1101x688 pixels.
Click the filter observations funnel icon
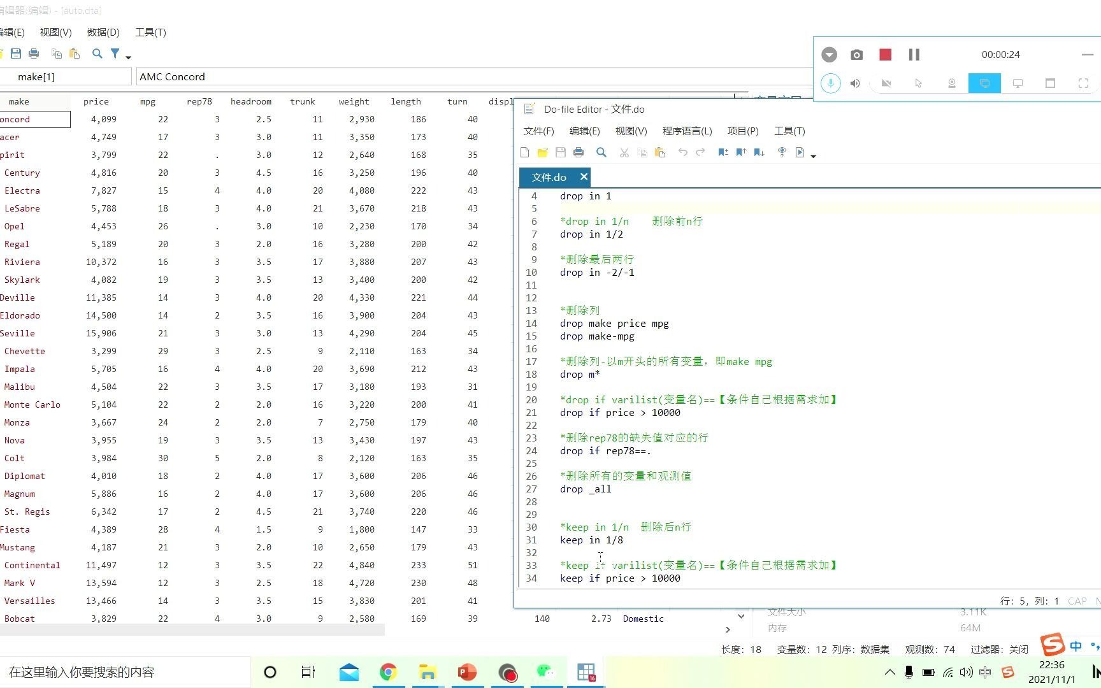pyautogui.click(x=115, y=54)
